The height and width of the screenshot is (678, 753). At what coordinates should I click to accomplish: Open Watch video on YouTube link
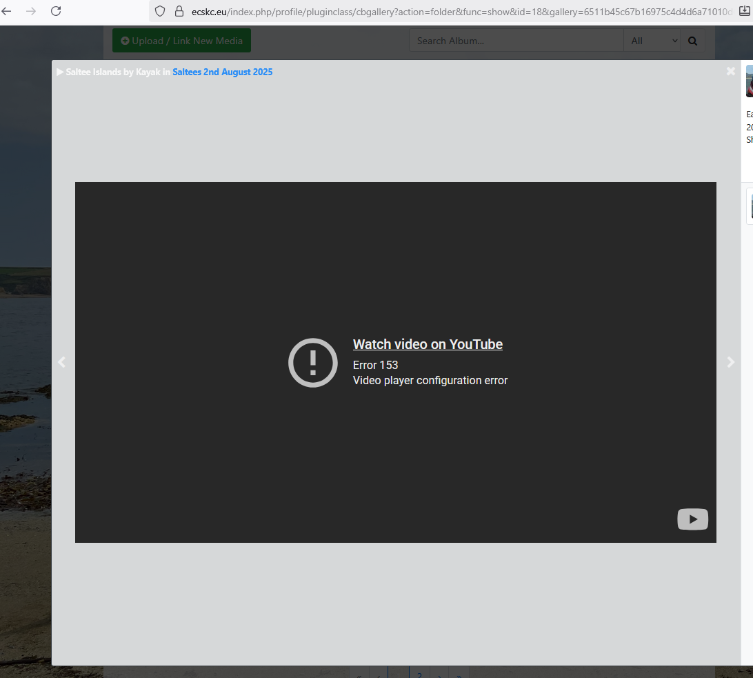[428, 344]
